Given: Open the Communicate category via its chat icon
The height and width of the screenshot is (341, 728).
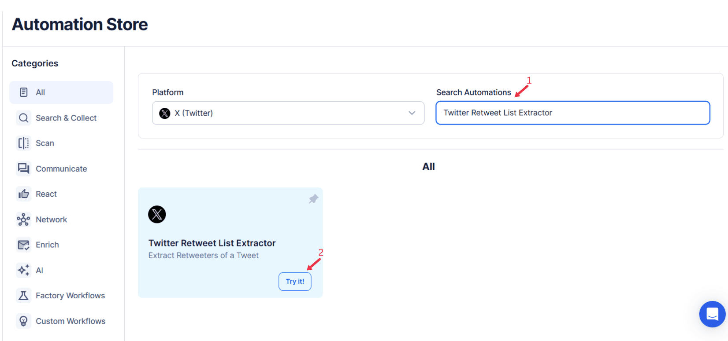Looking at the screenshot, I should 23,169.
